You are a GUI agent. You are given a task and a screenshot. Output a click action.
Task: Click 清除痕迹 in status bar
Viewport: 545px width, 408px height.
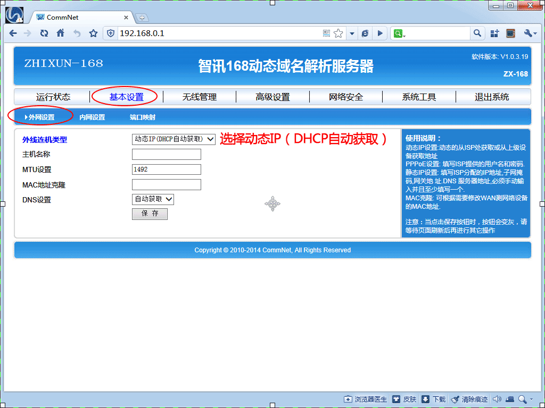point(469,399)
